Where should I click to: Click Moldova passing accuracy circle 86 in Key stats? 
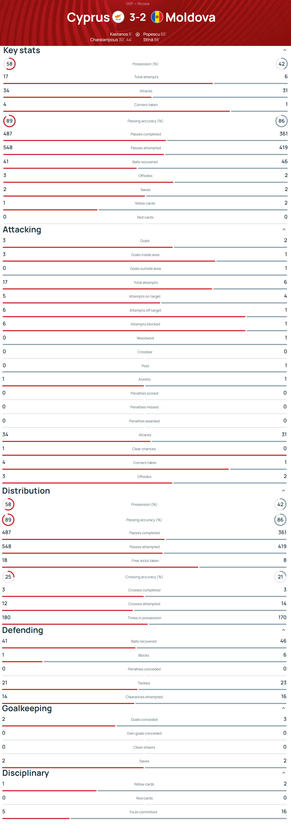pos(282,121)
